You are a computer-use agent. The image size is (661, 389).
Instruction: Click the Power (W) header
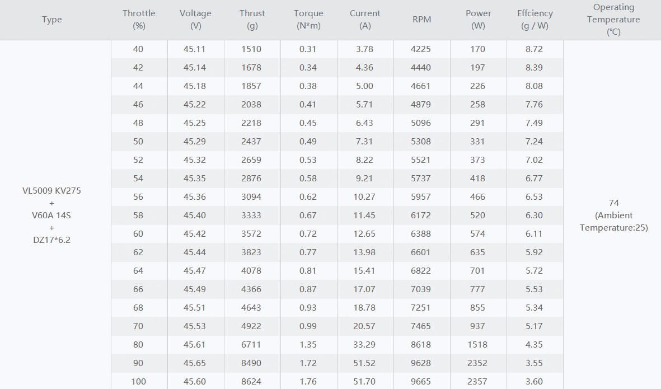[x=479, y=20]
